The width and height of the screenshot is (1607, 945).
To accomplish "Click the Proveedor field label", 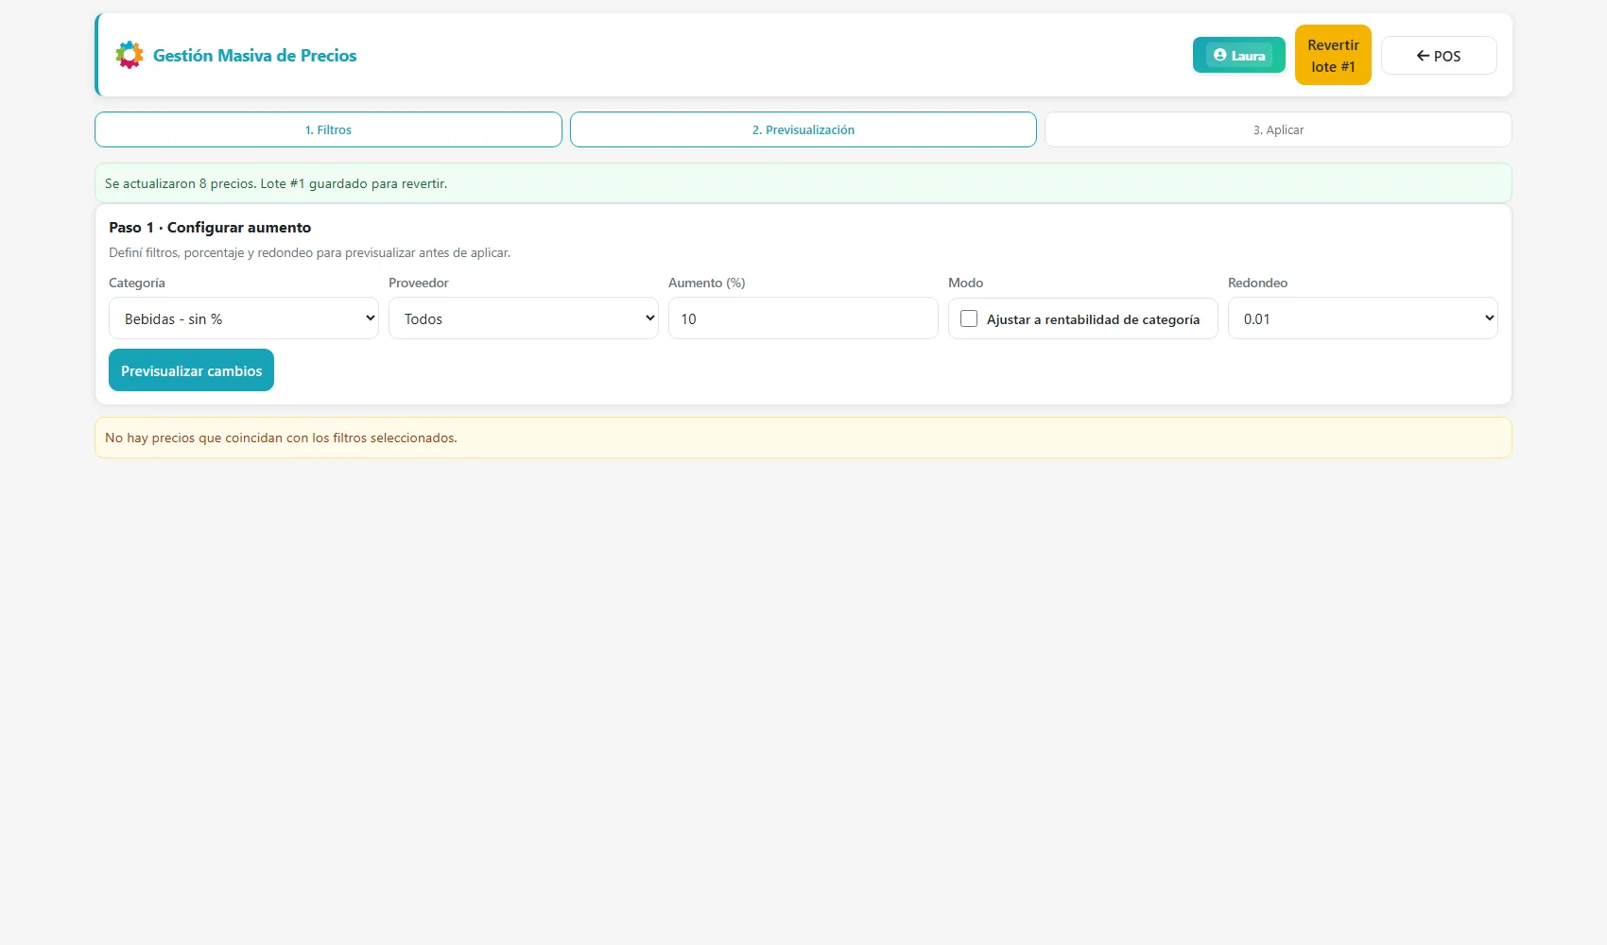I will (x=419, y=283).
